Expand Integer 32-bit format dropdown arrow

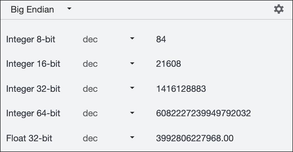(132, 88)
